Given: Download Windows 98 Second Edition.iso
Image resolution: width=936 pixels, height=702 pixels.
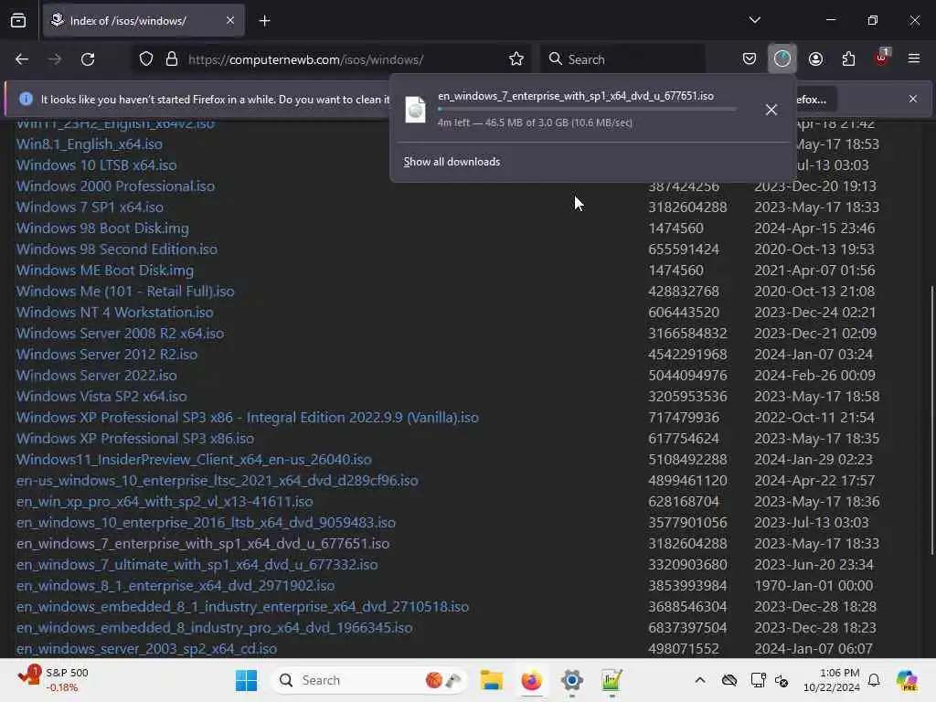Looking at the screenshot, I should 116,249.
